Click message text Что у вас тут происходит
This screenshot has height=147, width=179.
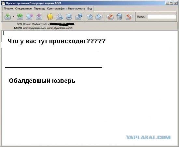coord(57,41)
